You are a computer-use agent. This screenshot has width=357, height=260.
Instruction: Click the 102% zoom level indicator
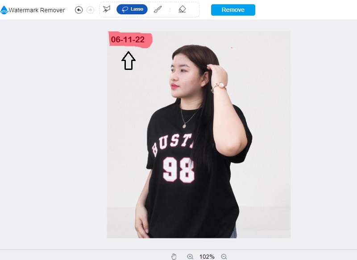[x=207, y=256]
